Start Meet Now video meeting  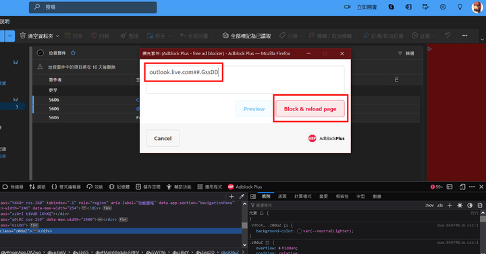360,7
